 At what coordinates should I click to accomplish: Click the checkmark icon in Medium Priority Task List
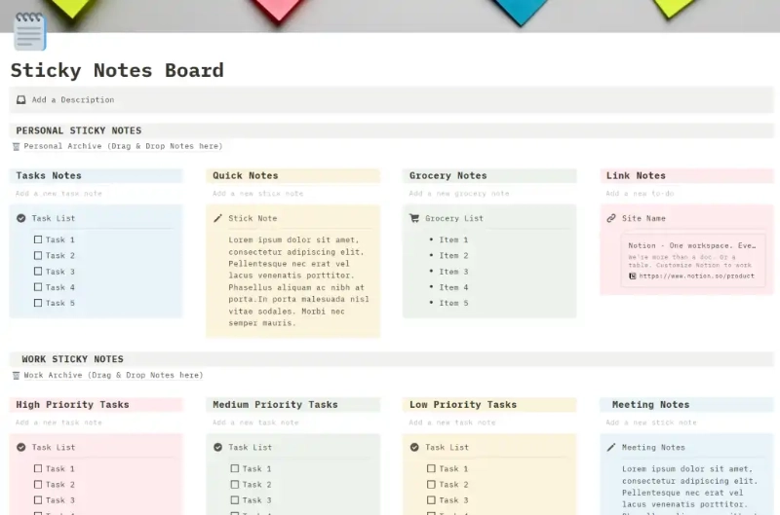(217, 447)
